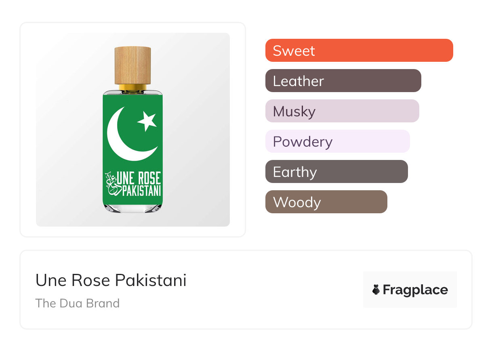Viewport: 492px width, 349px height.
Task: Click the Arabic calligraphy emblem on the bottle label
Action: pyautogui.click(x=111, y=183)
